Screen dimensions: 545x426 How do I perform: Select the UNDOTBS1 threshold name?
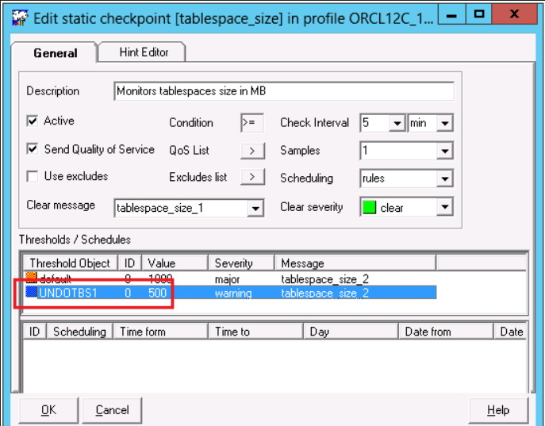click(x=68, y=293)
